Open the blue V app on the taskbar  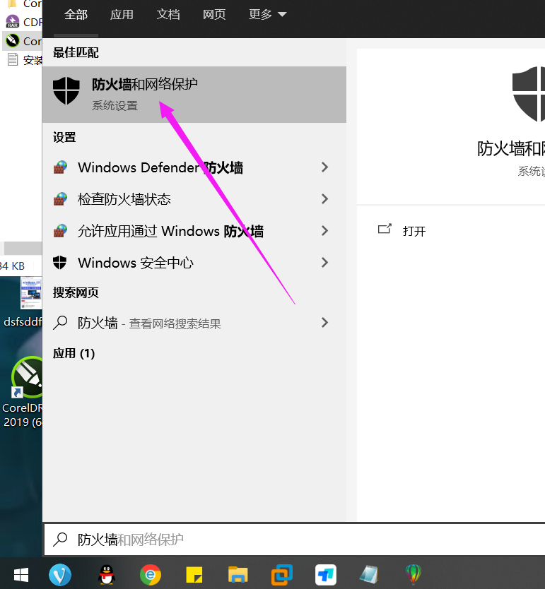60,575
